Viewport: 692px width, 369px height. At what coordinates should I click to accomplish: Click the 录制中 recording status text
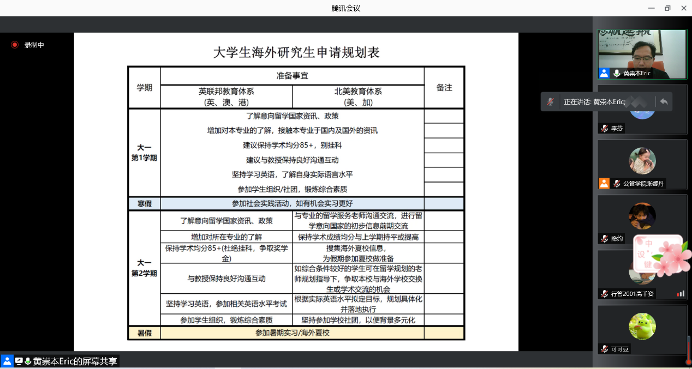(x=34, y=45)
